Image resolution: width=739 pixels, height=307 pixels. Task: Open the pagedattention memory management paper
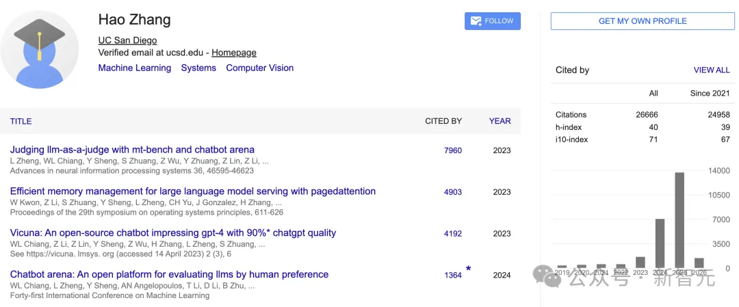[193, 191]
